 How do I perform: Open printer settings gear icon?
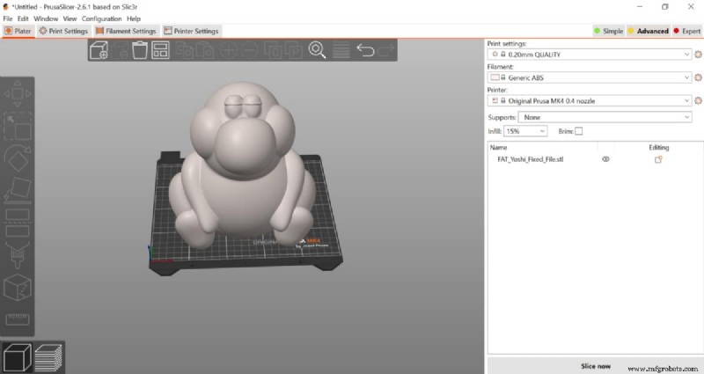(x=698, y=100)
